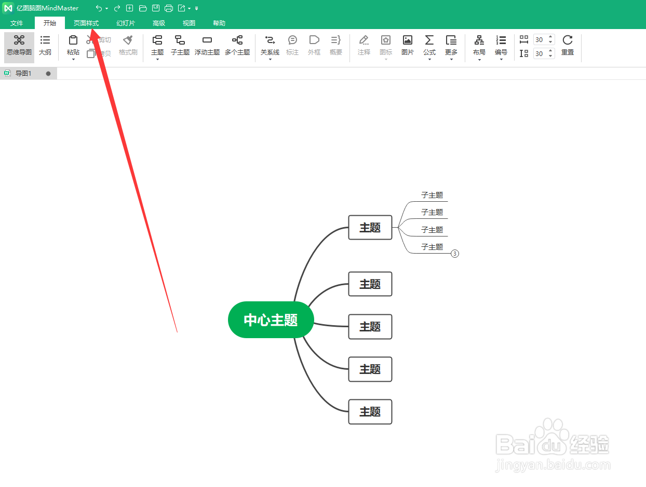Click the Open folder icon

143,8
